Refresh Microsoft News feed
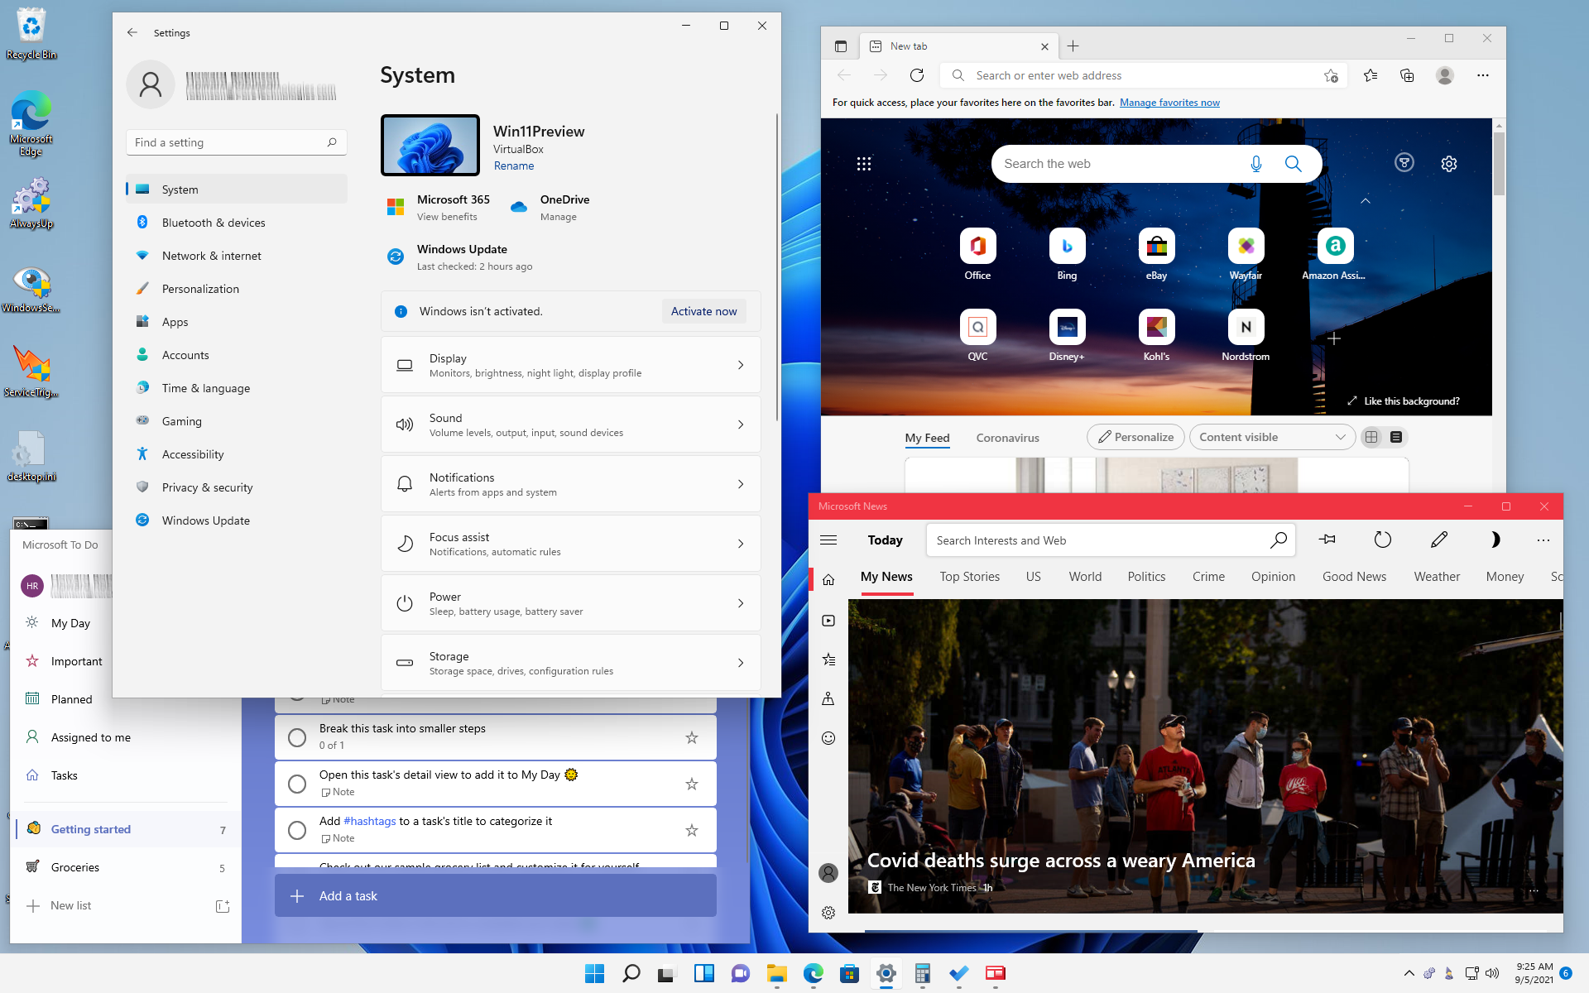This screenshot has width=1589, height=993. click(1383, 540)
